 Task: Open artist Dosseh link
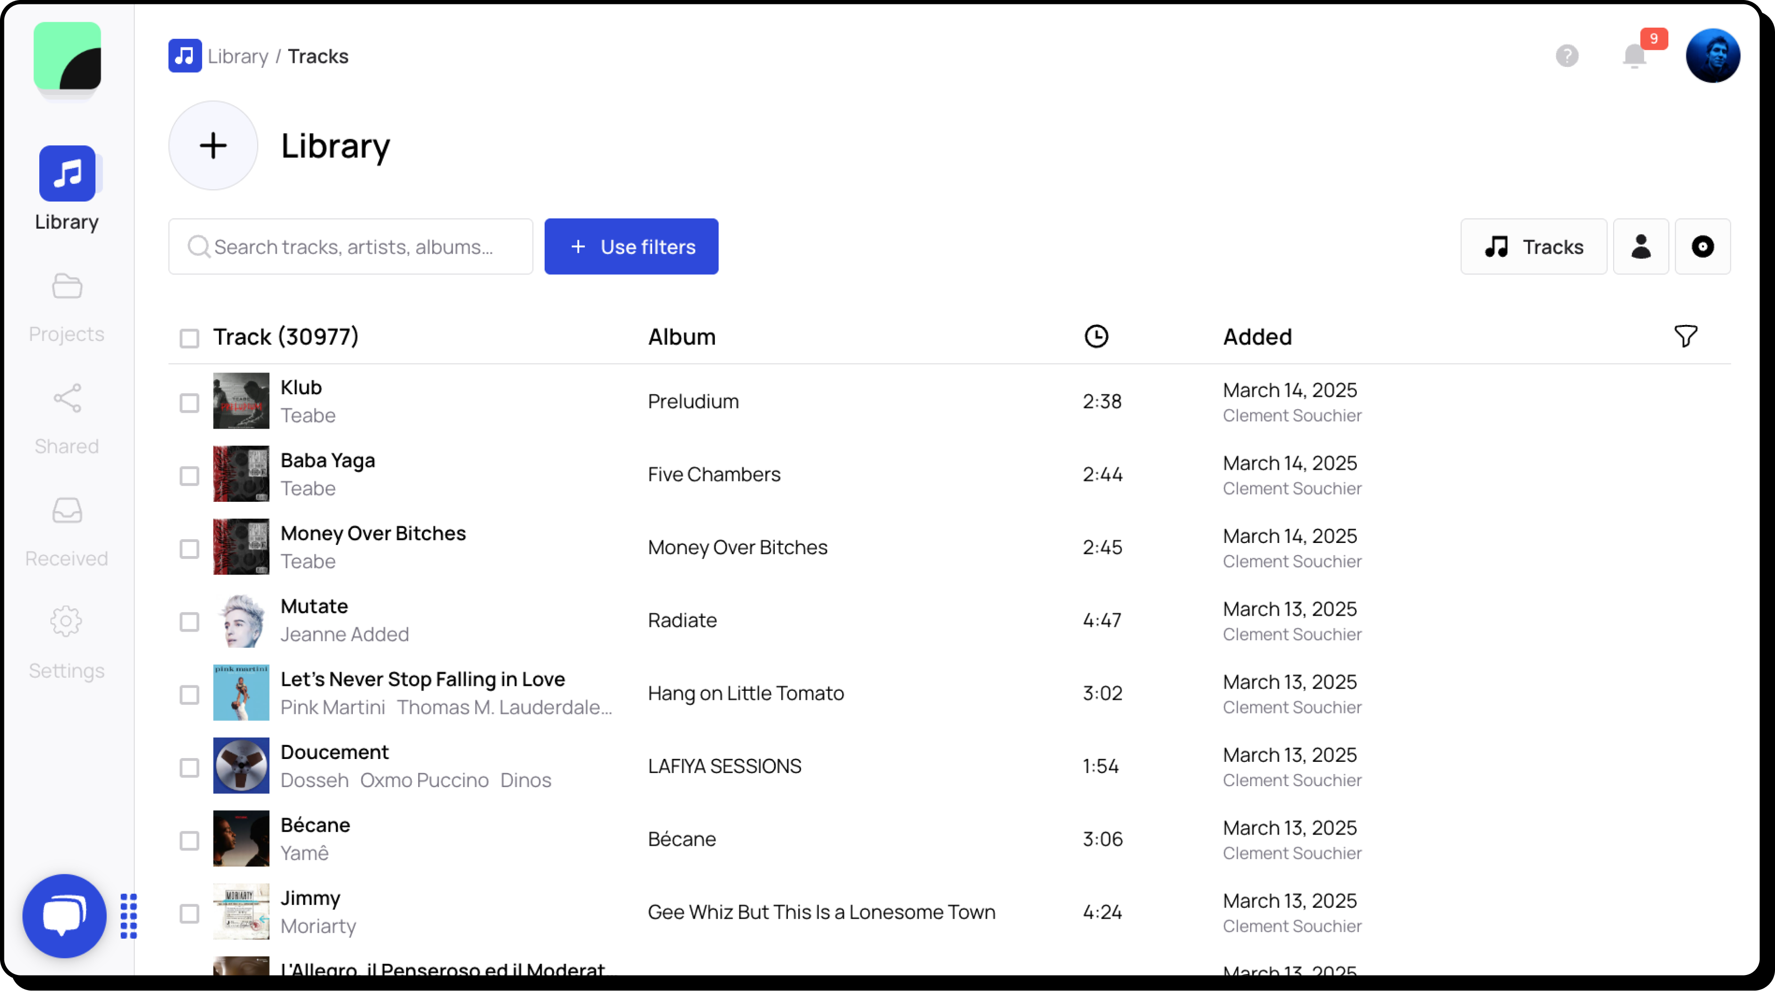point(314,780)
